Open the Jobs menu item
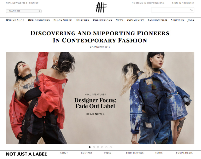The image size is (201, 159). tap(191, 20)
